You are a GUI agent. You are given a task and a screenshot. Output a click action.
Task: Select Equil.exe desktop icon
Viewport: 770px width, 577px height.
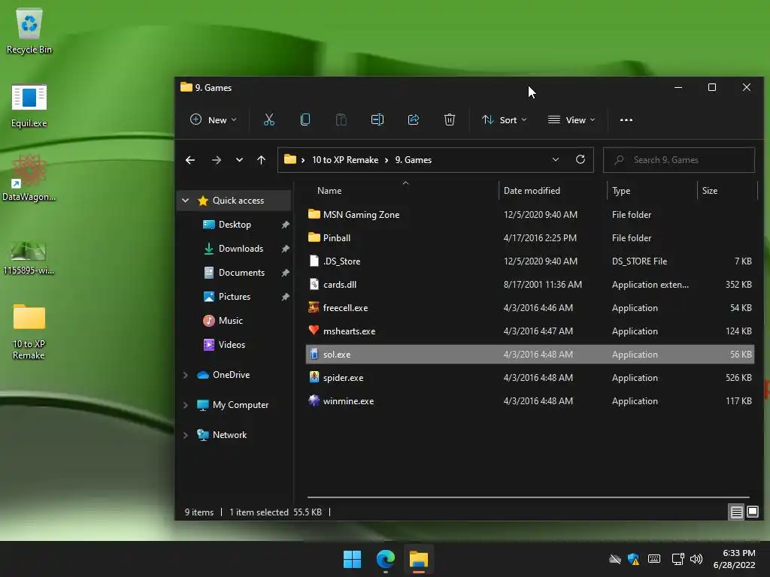click(29, 105)
